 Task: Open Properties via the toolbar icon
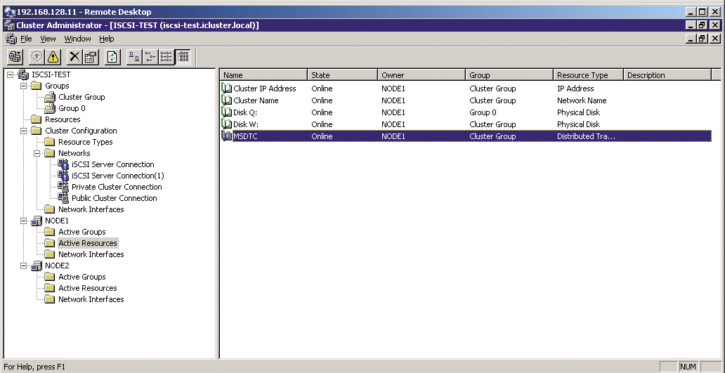91,57
